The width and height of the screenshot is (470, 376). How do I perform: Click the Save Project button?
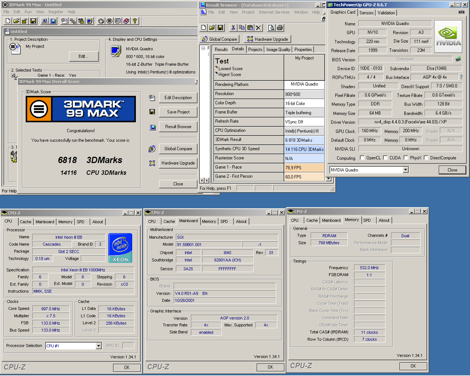tap(178, 112)
